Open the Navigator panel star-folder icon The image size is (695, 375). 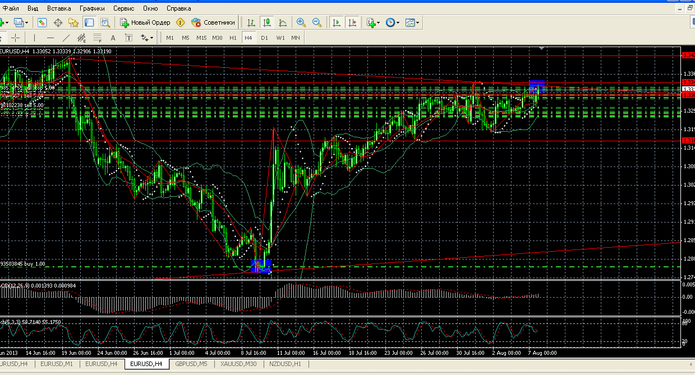(73, 22)
